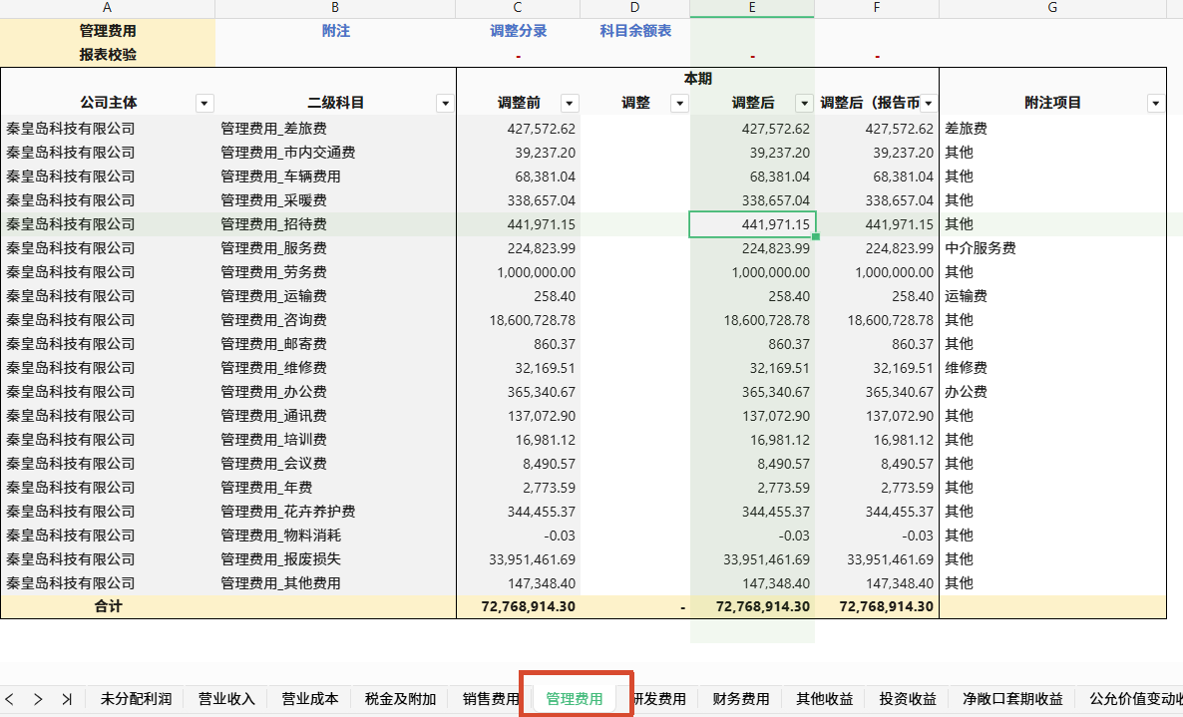This screenshot has height=717, width=1183.
Task: Select the 管理费用_咨询费 cell
Action: click(336, 320)
